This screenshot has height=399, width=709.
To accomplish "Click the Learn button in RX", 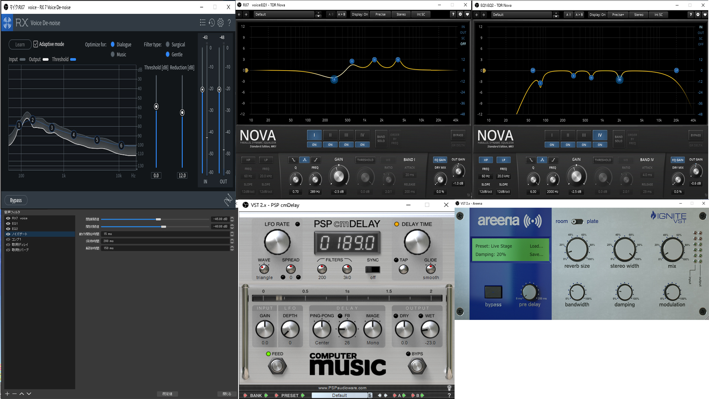I will click(x=20, y=44).
